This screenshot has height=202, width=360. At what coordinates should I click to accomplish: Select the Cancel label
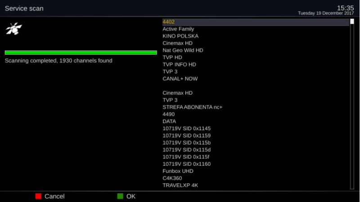[54, 196]
